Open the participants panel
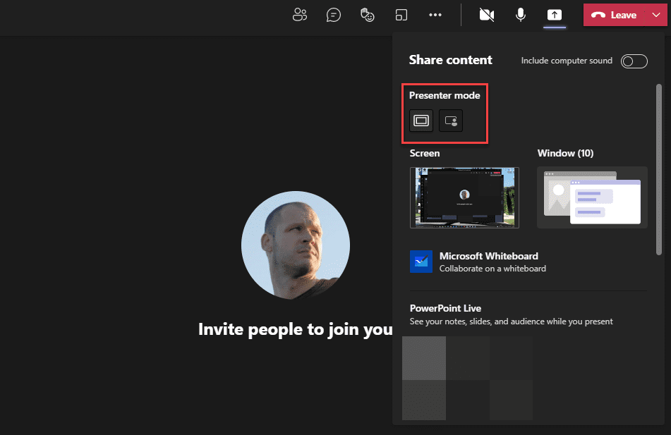671x435 pixels. point(299,15)
